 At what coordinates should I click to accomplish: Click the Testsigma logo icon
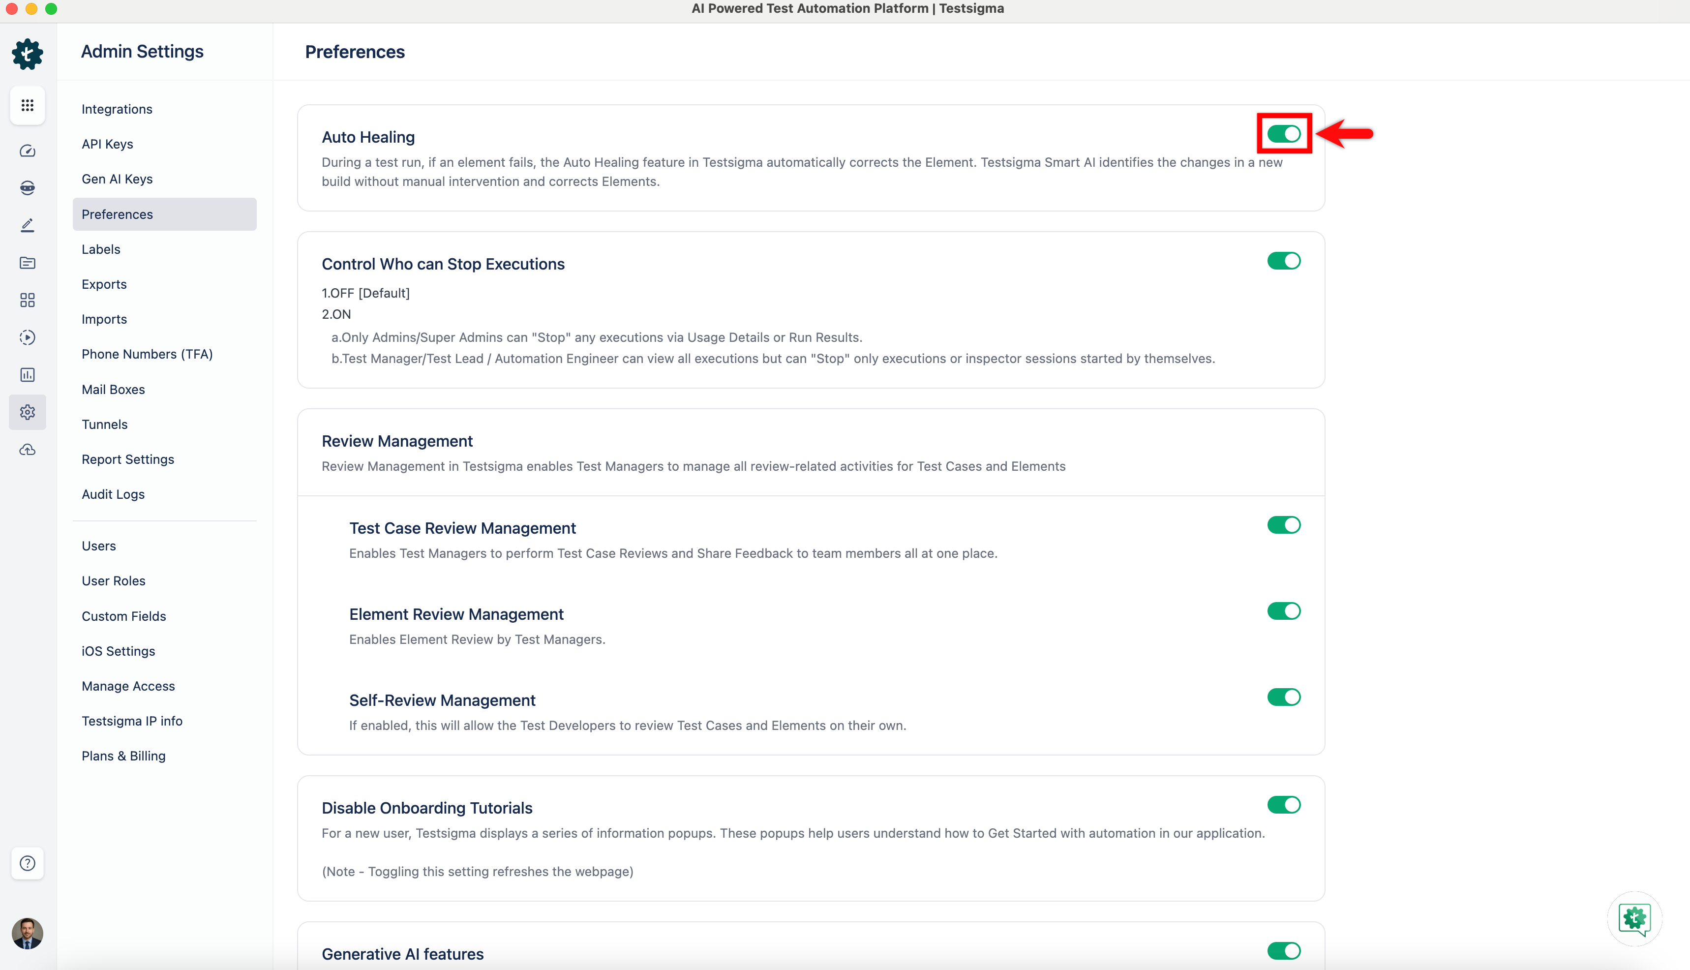(28, 54)
